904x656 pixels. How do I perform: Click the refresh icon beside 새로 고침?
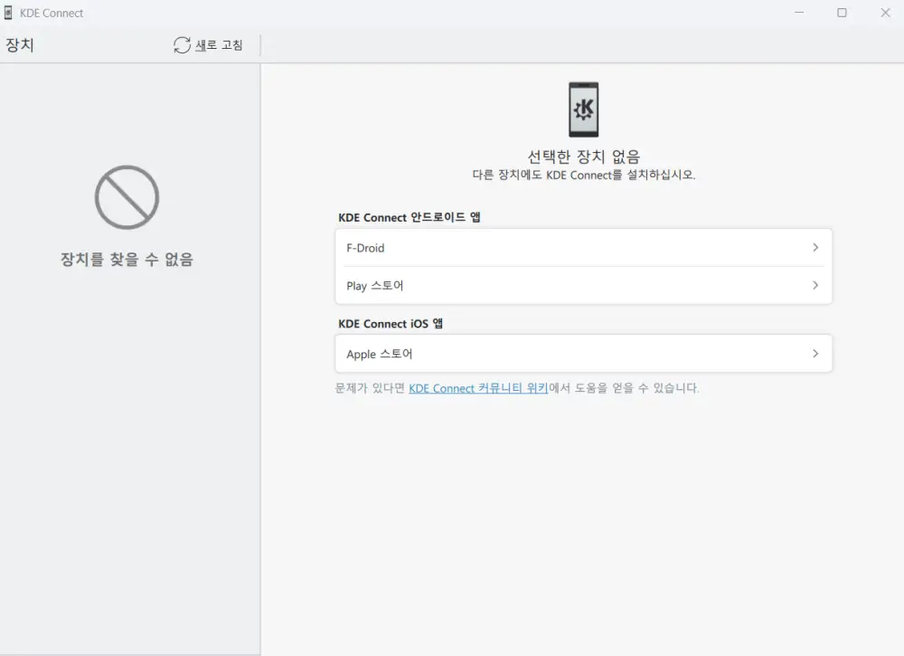coord(182,45)
